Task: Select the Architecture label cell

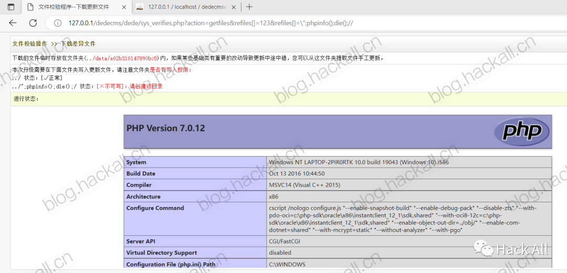Action: (195, 197)
